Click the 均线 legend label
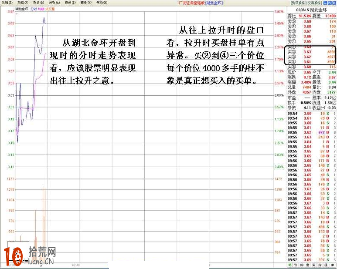Viewport: 337px width, 269px height. 41,9
